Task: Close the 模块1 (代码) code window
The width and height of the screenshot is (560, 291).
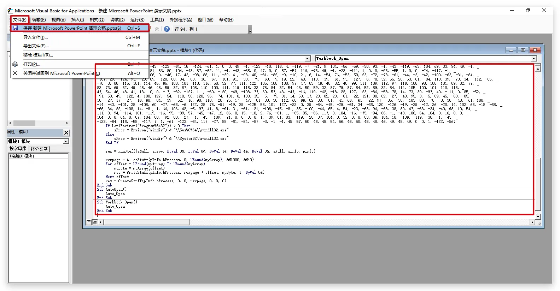Action: coord(535,51)
